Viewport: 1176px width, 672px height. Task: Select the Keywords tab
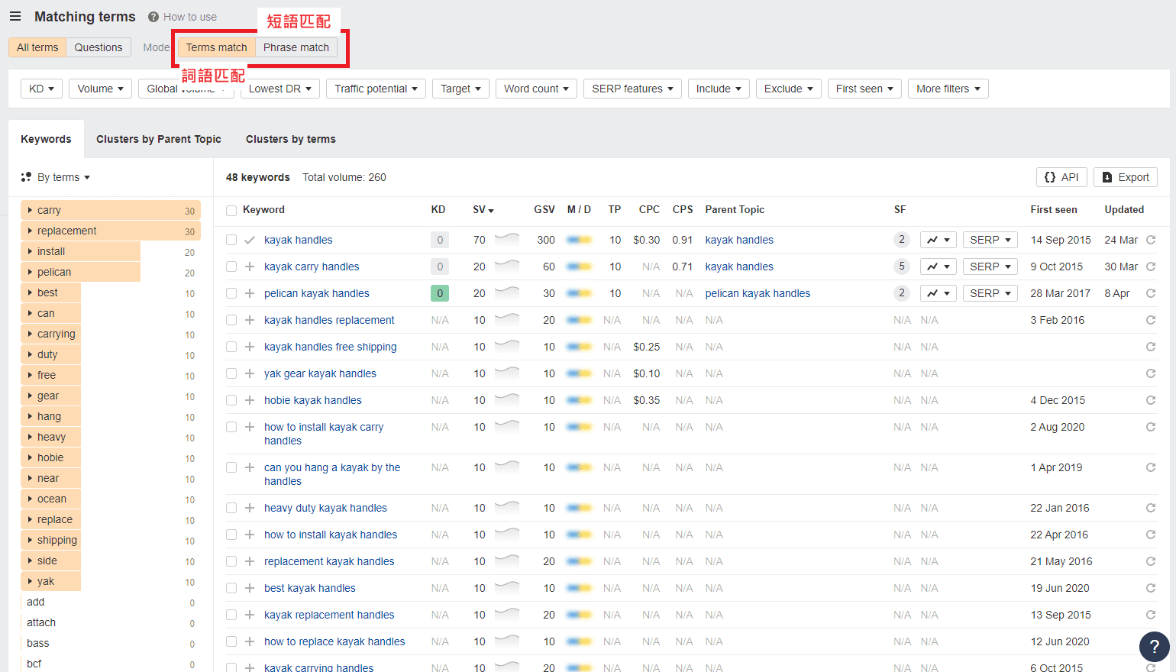click(46, 139)
